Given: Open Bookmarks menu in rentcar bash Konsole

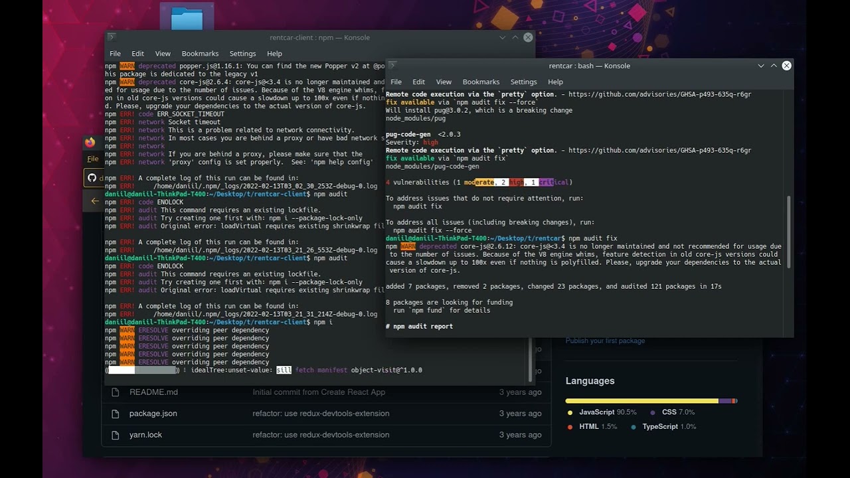Looking at the screenshot, I should 481,82.
